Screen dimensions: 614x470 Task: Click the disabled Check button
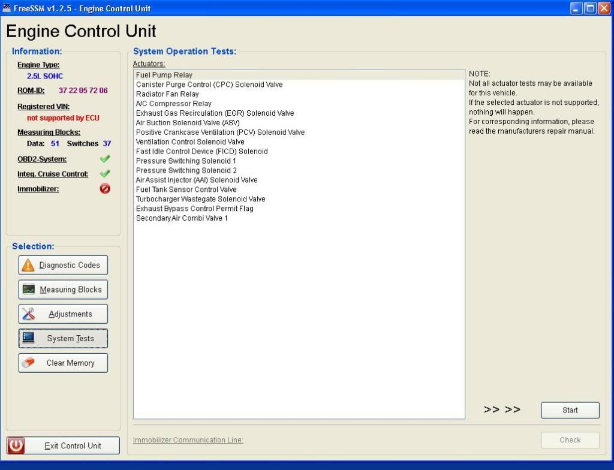[570, 440]
